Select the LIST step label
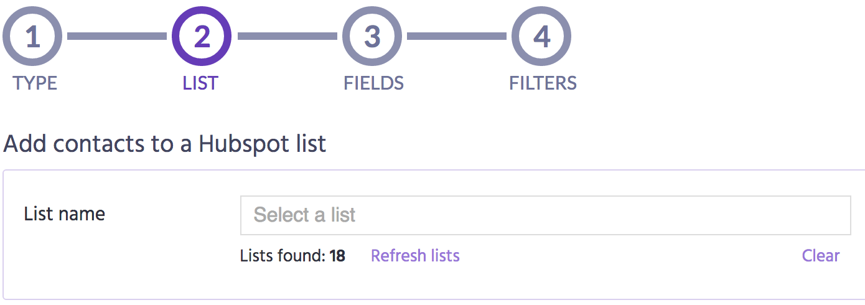865x305 pixels. [x=200, y=83]
